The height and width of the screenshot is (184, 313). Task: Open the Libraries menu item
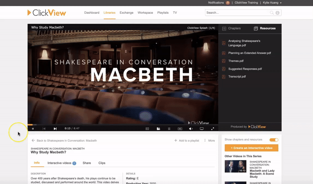(x=110, y=13)
